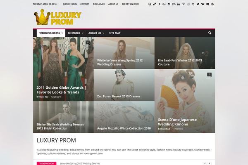The height and width of the screenshot is (165, 248).
Task: Click comment count badge on Japanese Kimono post
Action: tap(209, 75)
